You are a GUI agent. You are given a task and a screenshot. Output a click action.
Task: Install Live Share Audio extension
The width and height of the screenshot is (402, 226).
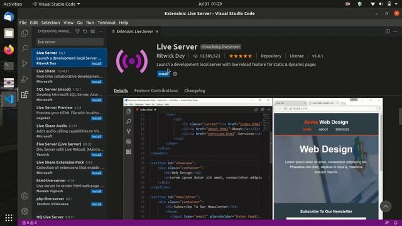pyautogui.click(x=97, y=137)
